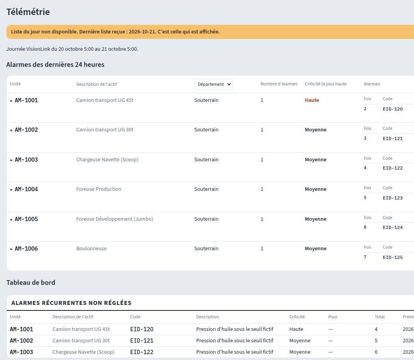Click alarm code EID-124 for AM-1005
Screen dimensions: 414x360
point(393,227)
